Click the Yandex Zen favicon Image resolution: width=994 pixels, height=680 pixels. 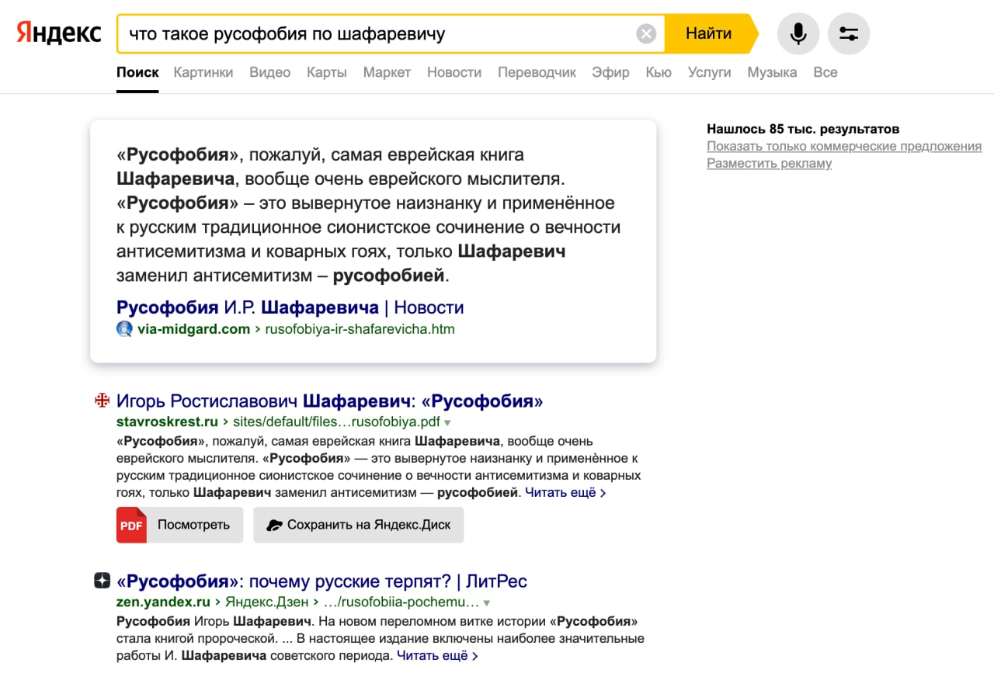click(x=102, y=581)
